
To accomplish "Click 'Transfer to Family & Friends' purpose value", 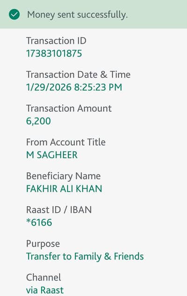I will pyautogui.click(x=85, y=256).
